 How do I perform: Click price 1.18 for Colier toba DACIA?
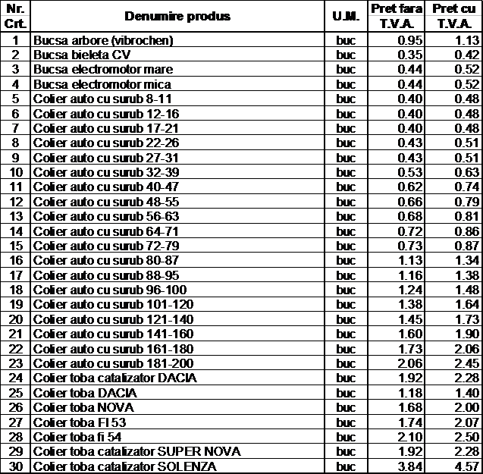pos(411,394)
